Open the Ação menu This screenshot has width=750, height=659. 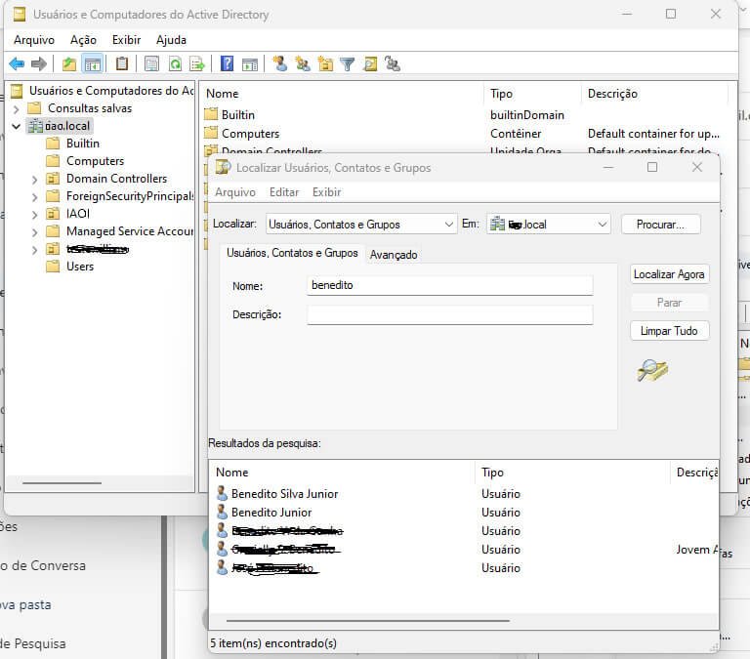click(83, 40)
